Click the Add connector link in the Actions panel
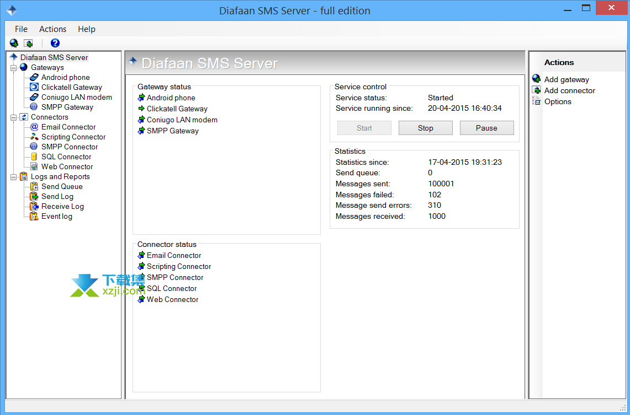Screen dimensions: 630x415 (x=570, y=90)
